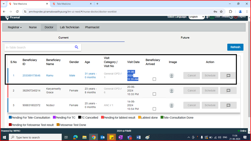The height and width of the screenshot is (141, 251).
Task: View profile image of Karyamsetty Grace
Action: (x=172, y=91)
